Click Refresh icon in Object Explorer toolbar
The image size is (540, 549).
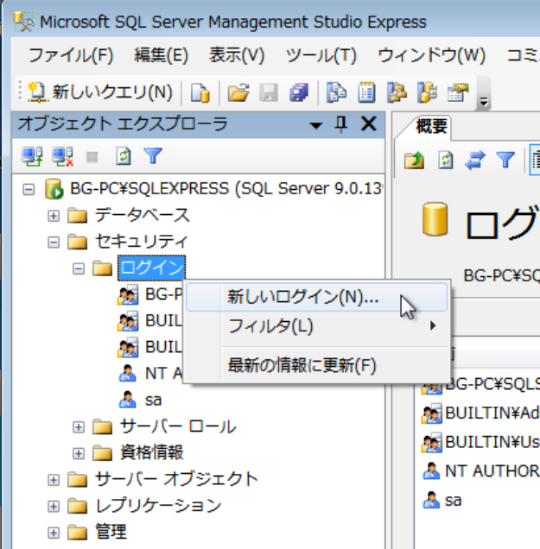click(124, 156)
